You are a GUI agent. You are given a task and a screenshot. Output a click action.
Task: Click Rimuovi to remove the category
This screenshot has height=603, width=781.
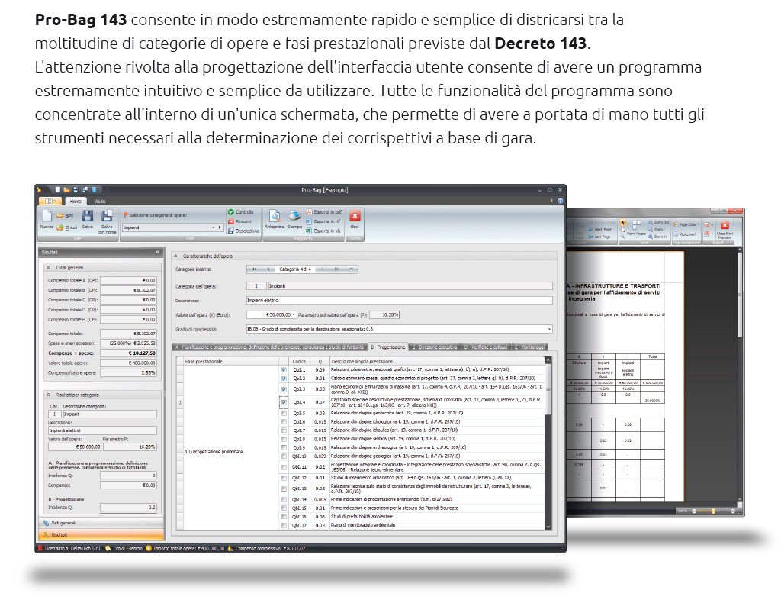point(239,221)
